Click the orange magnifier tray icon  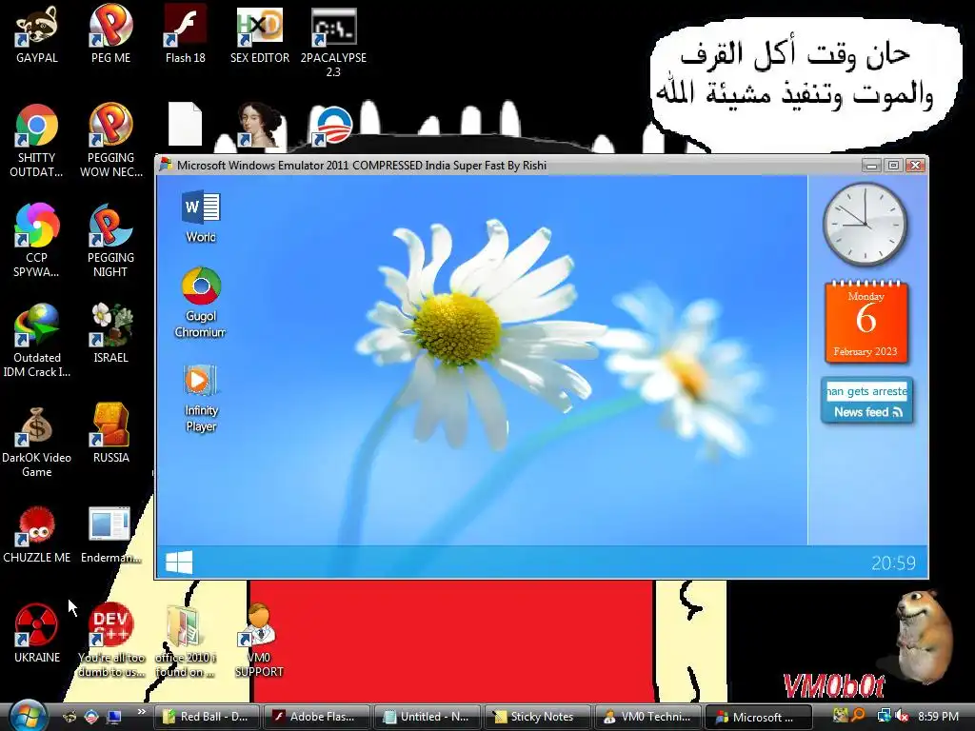pyautogui.click(x=859, y=716)
